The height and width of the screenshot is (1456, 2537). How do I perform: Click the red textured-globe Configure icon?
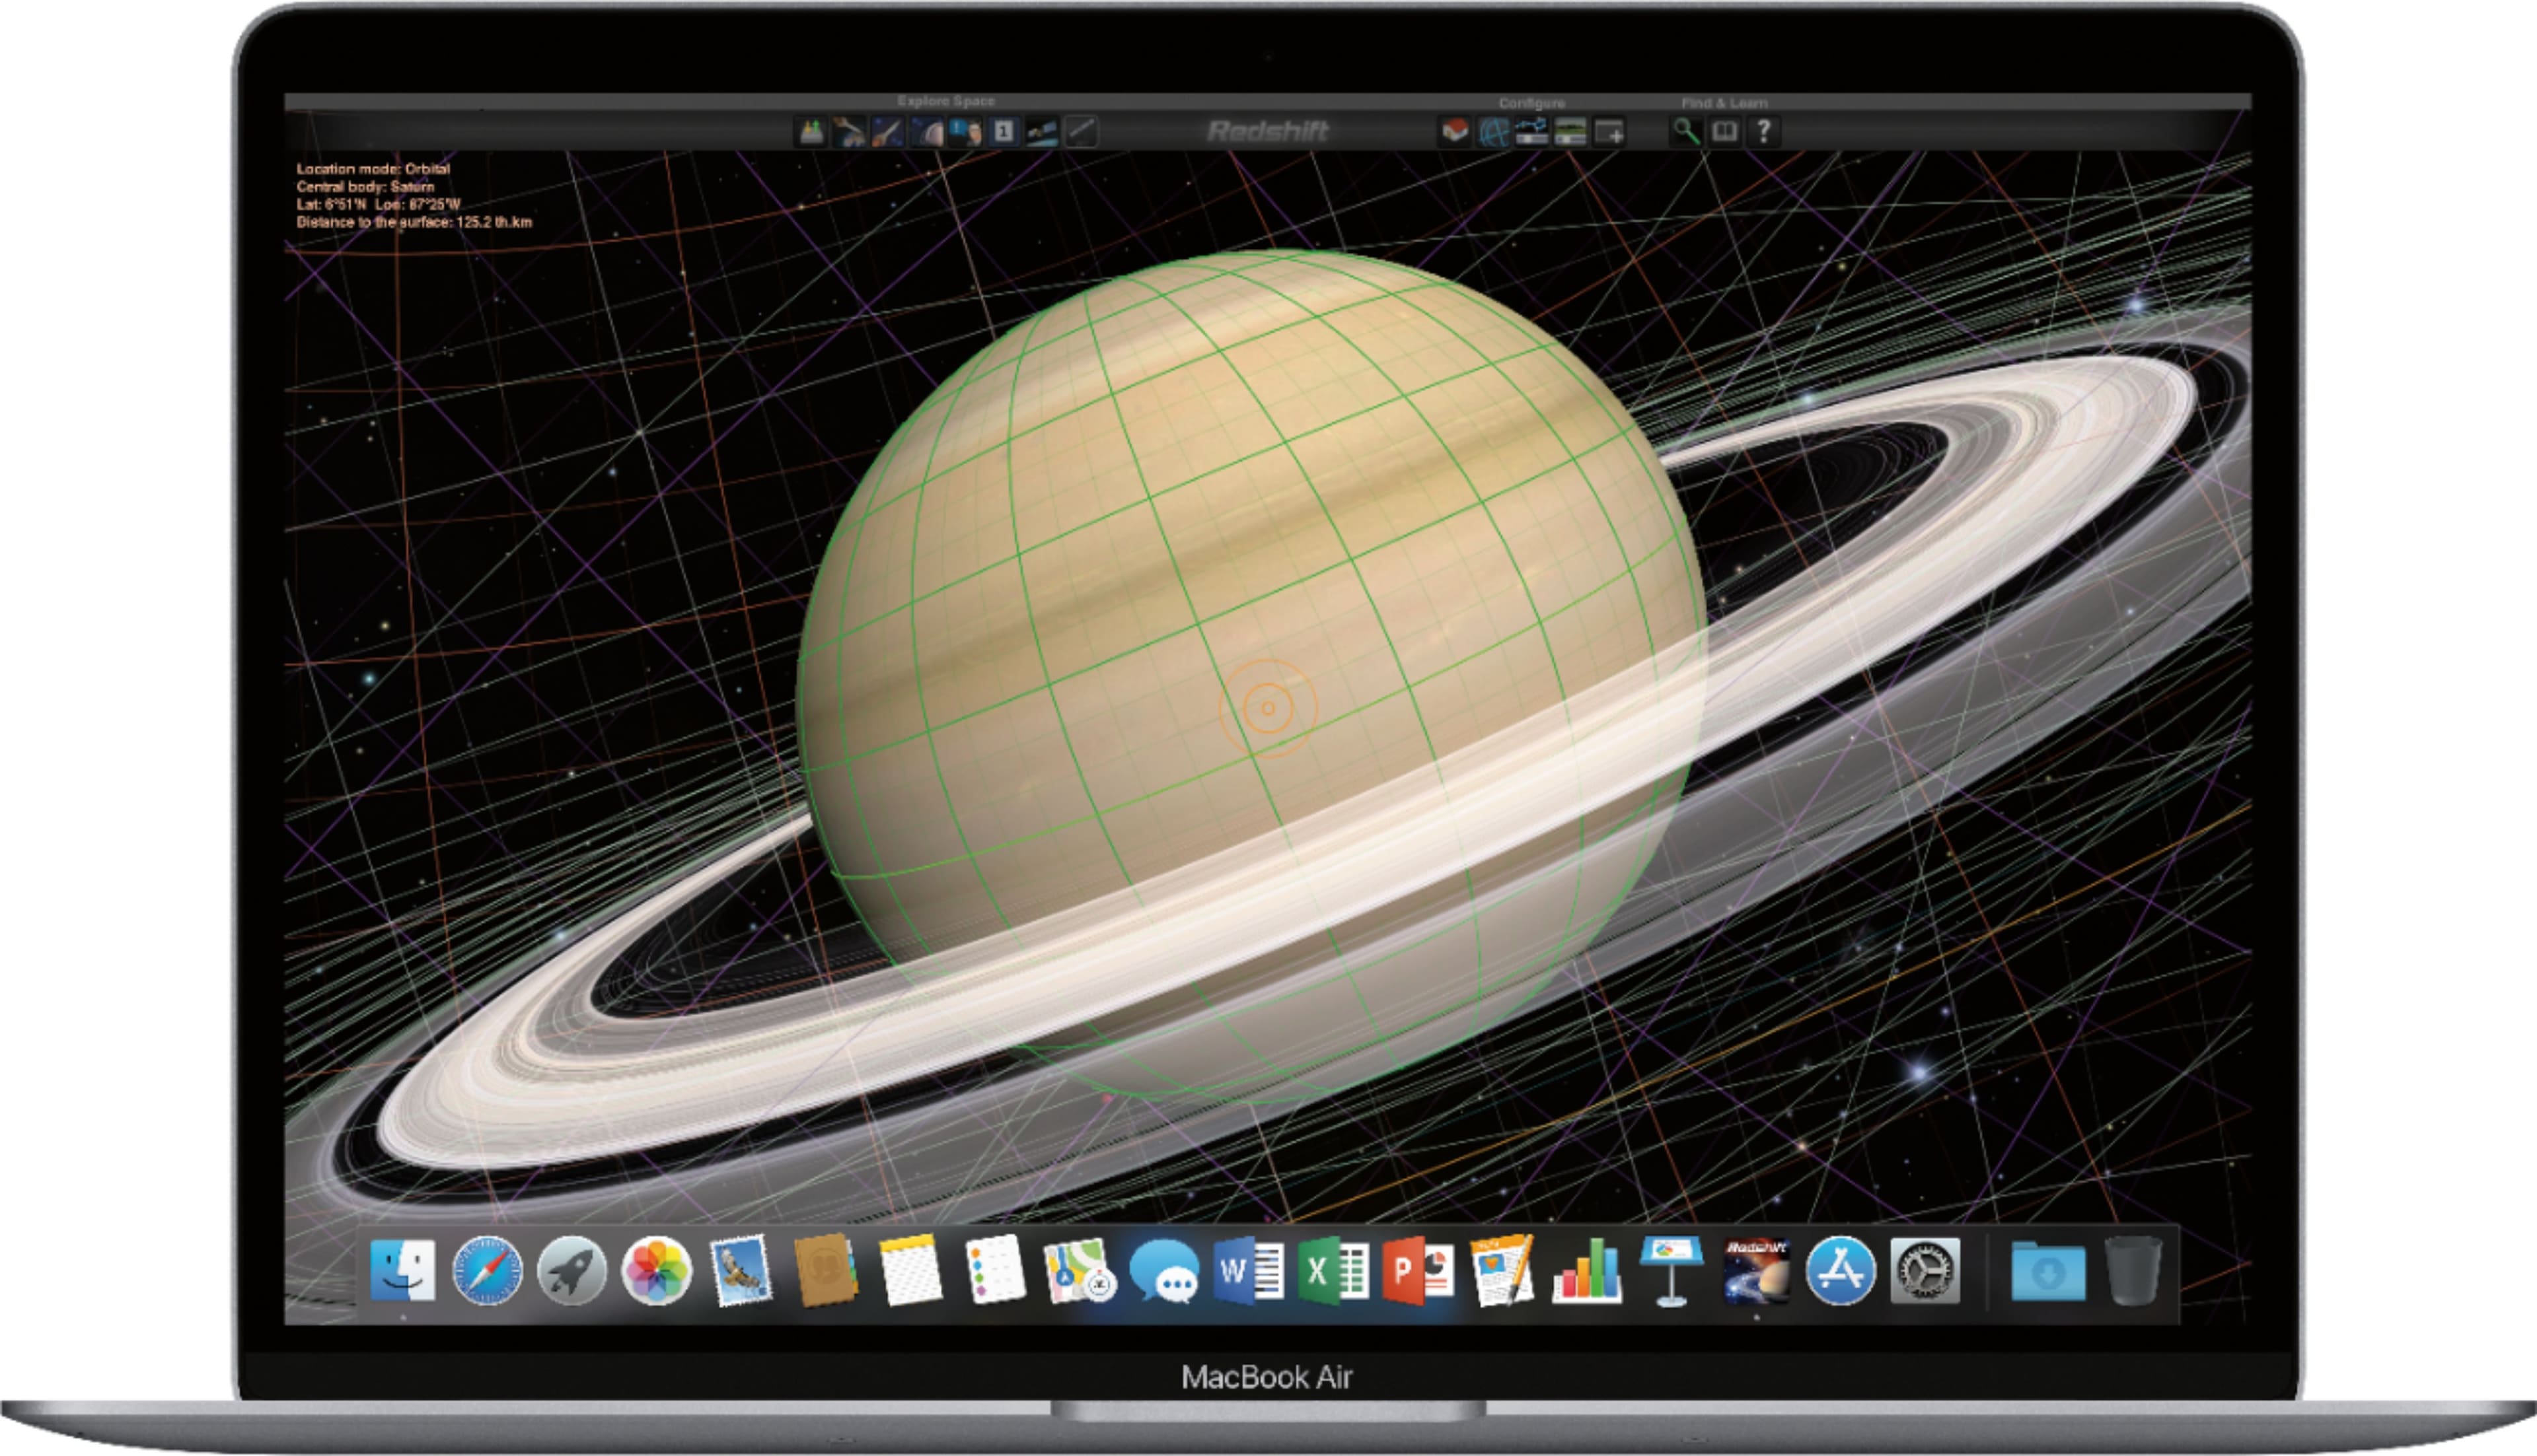click(1457, 131)
